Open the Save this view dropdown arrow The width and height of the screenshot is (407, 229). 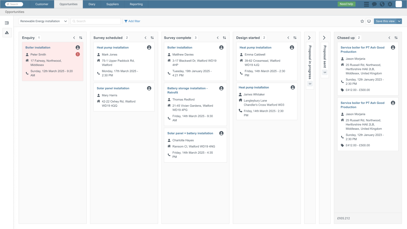coord(399,21)
